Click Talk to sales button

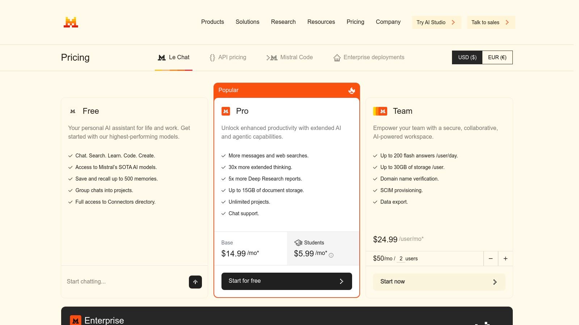point(491,22)
